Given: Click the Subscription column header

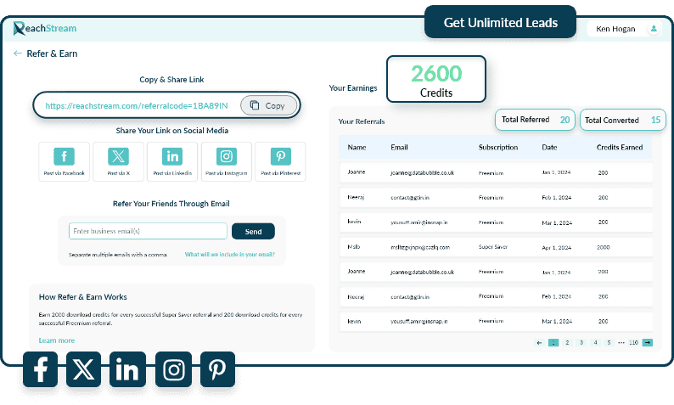Looking at the screenshot, I should coord(498,147).
